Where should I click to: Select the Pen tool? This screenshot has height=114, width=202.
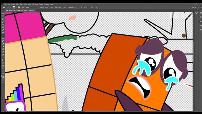click(x=3, y=55)
